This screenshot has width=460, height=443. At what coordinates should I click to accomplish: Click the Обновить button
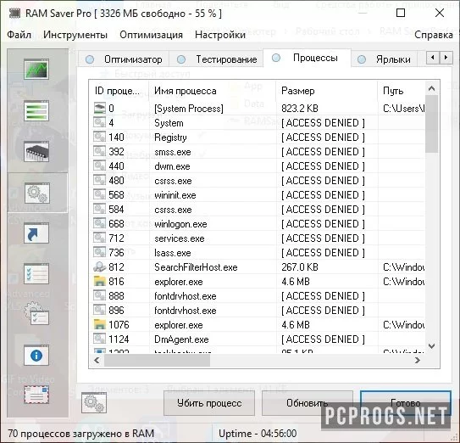pos(308,403)
